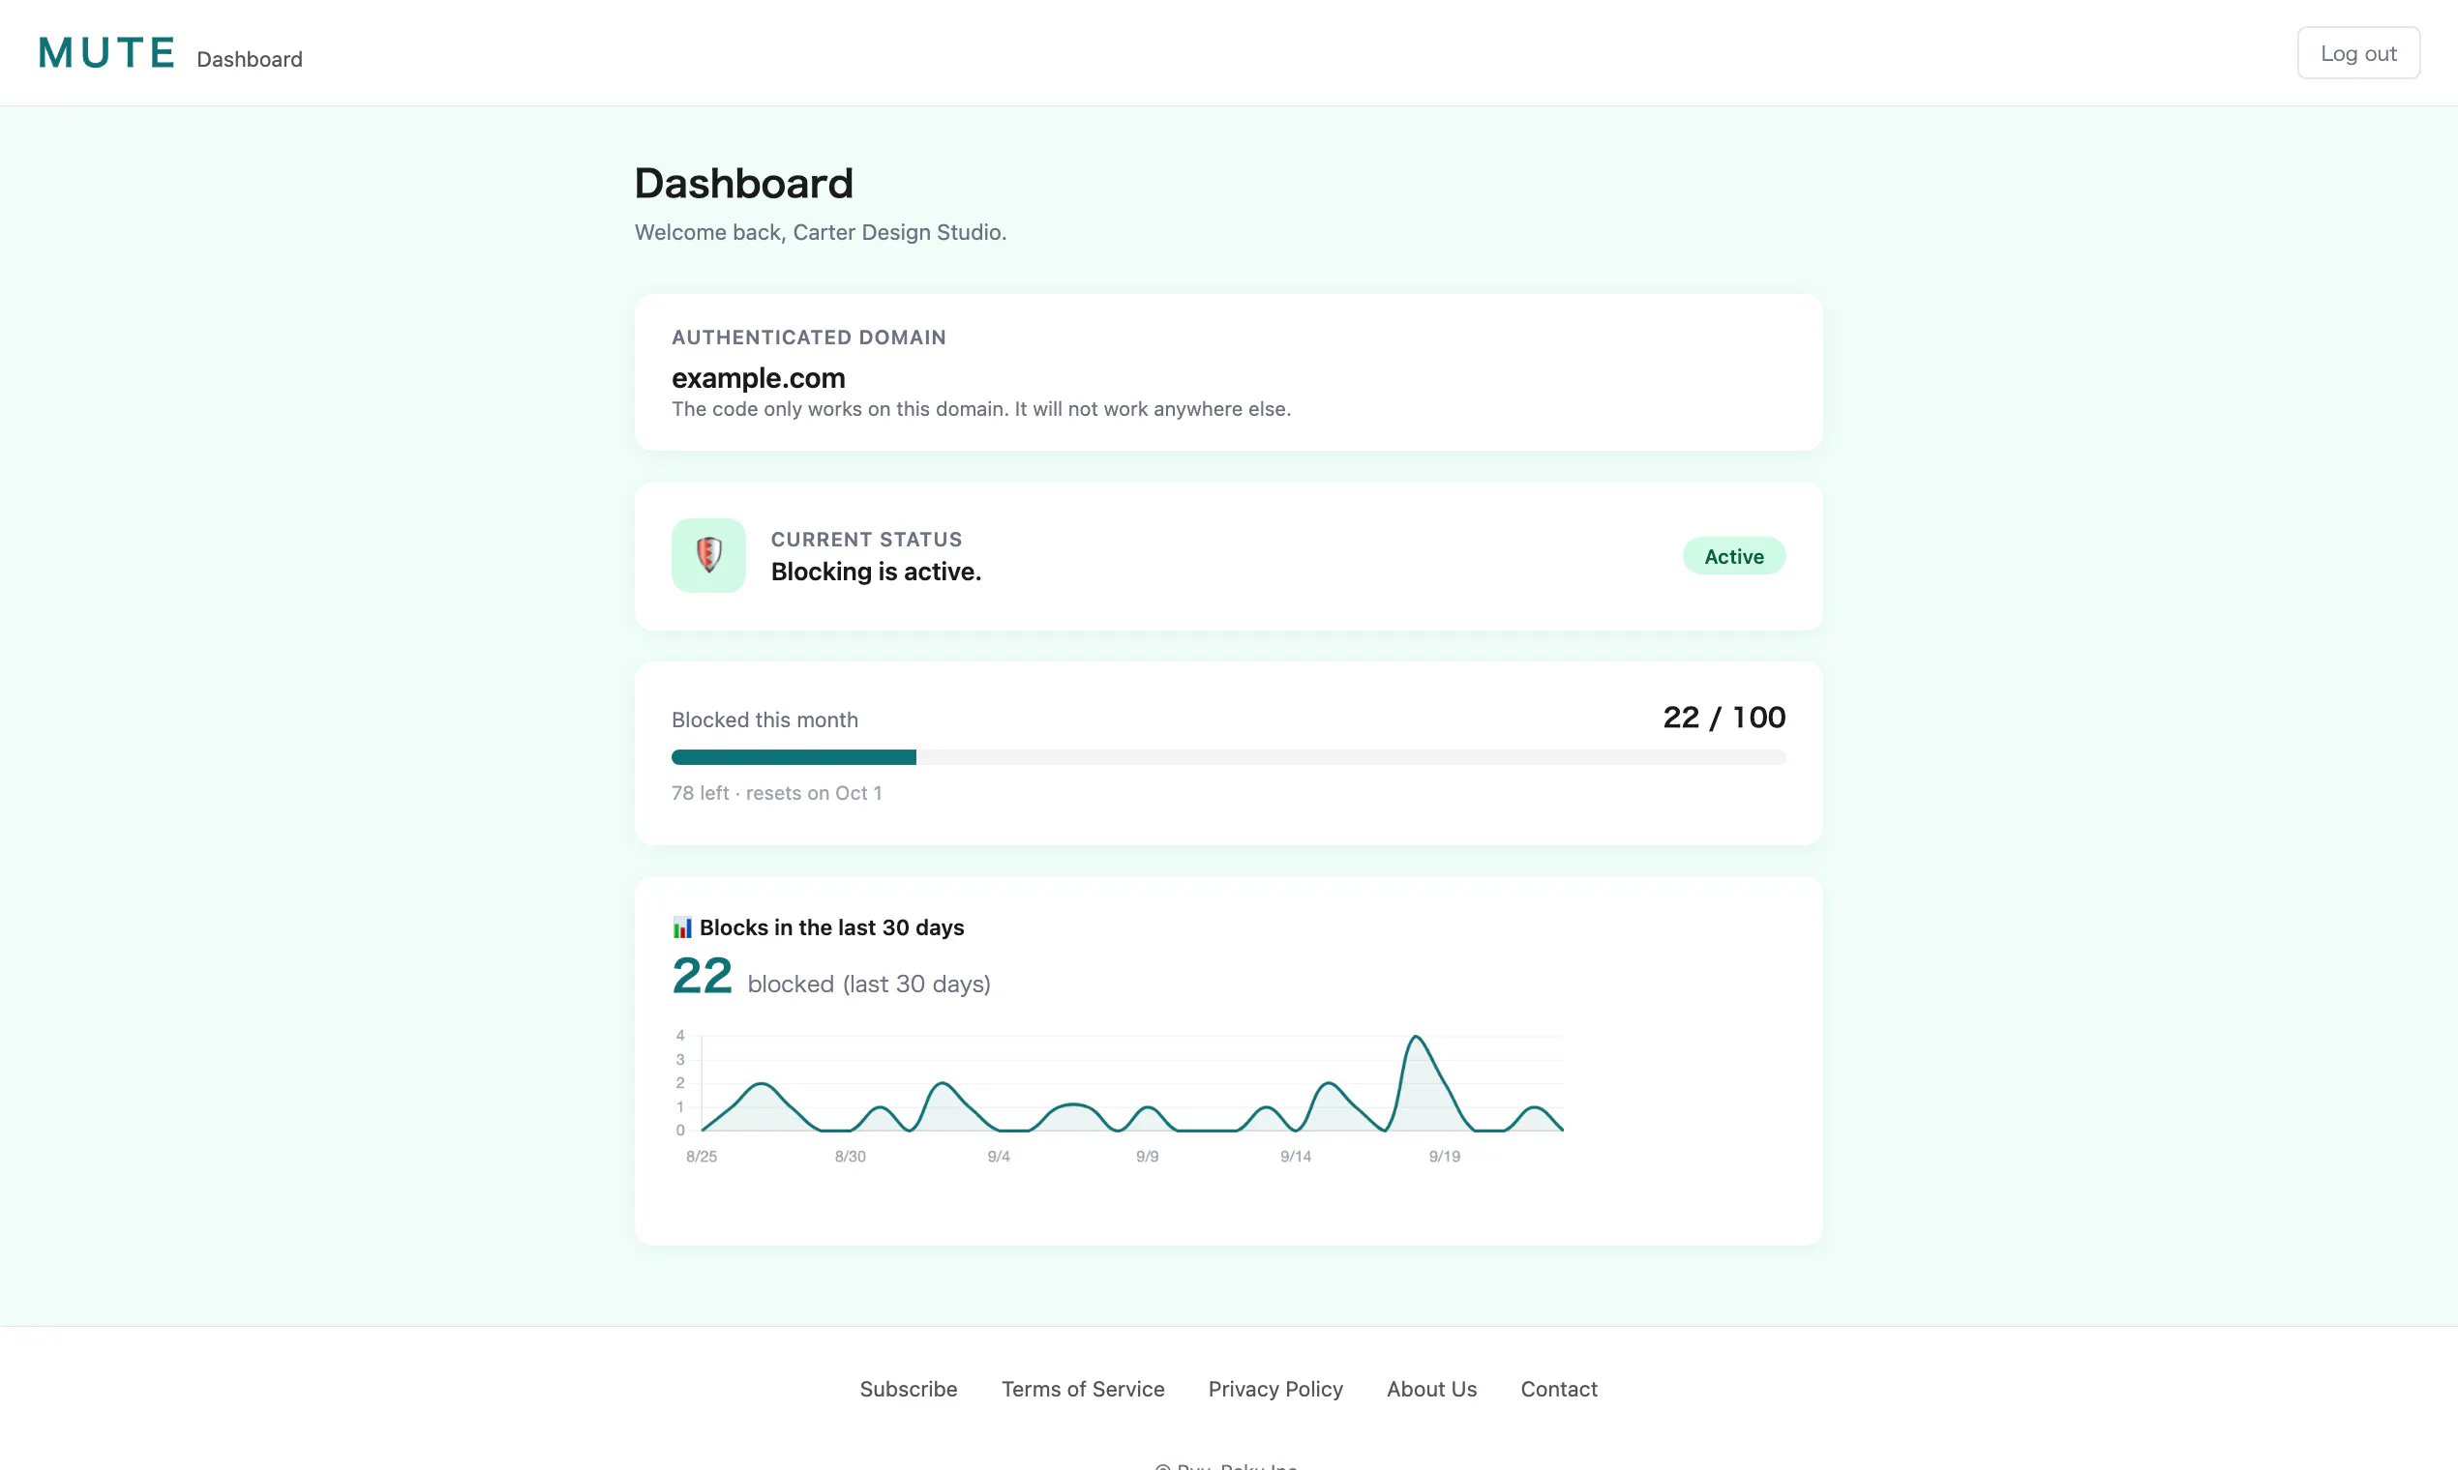2458x1470 pixels.
Task: Click the Active status badge
Action: tap(1733, 556)
